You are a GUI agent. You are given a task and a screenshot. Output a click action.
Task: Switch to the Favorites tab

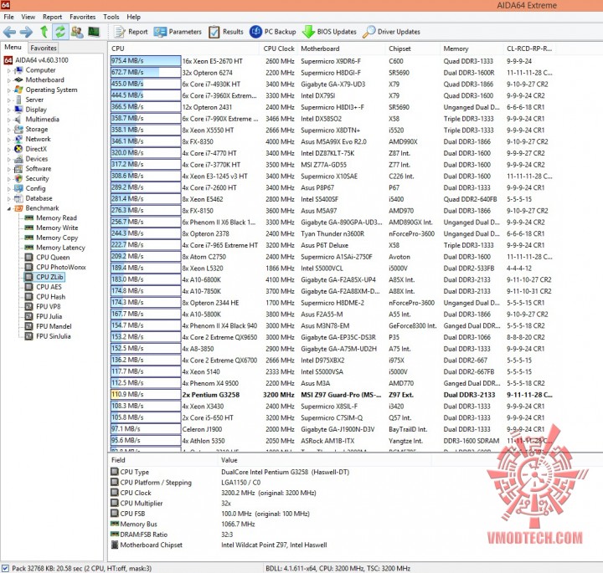point(44,48)
